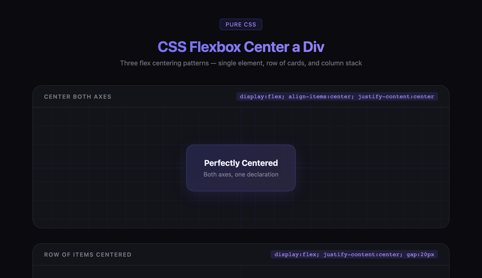Image resolution: width=482 pixels, height=278 pixels.
Task: Select the CSS Flexbox Center a Div heading
Action: 240,47
